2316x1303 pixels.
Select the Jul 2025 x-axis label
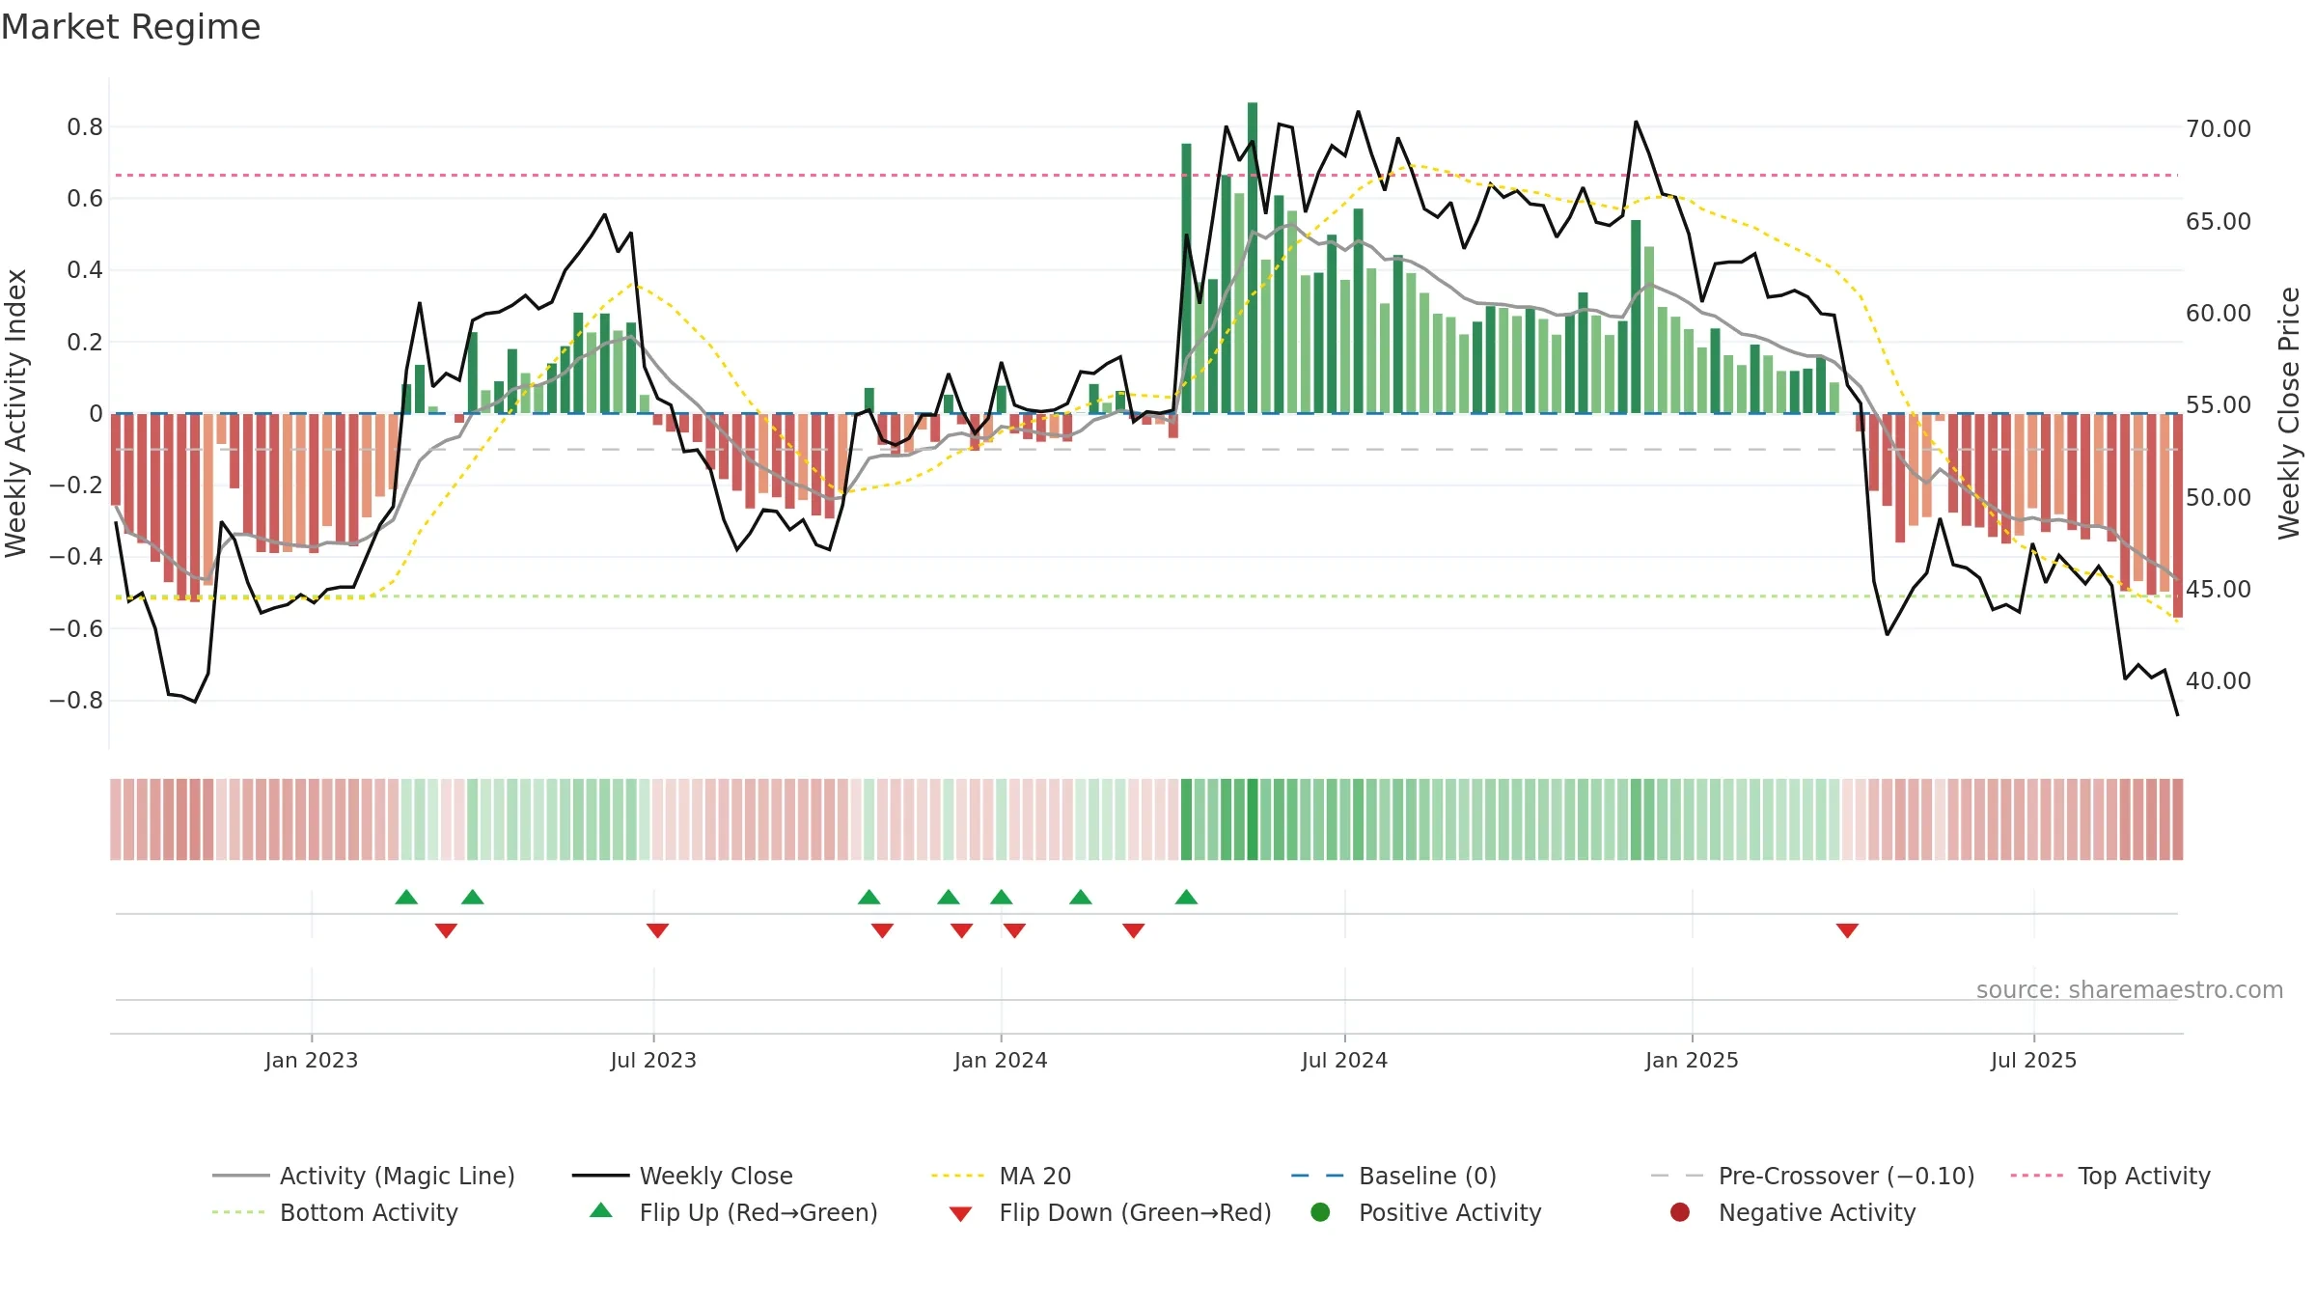[x=2033, y=1060]
